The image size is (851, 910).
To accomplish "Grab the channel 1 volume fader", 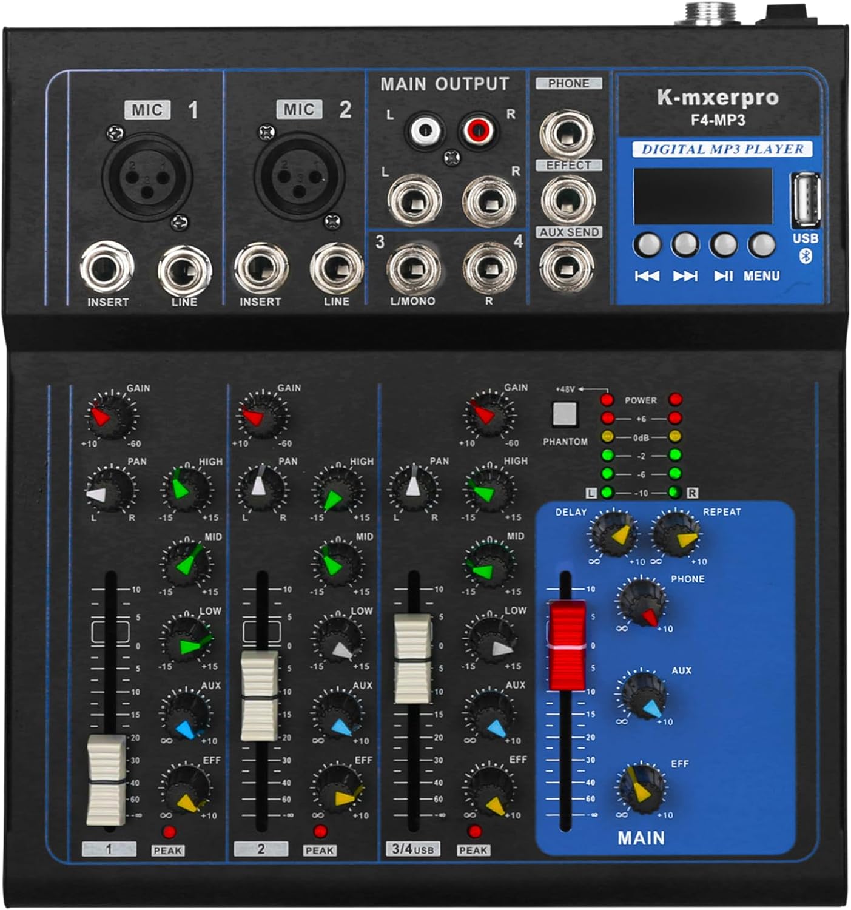I will (107, 780).
